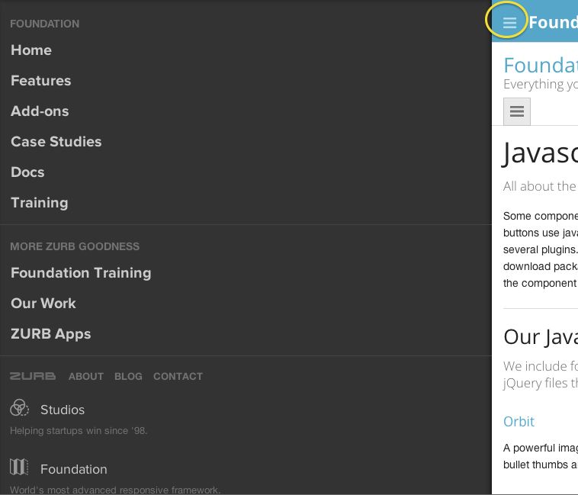
Task: Open the ZURB logo link
Action: point(33,376)
